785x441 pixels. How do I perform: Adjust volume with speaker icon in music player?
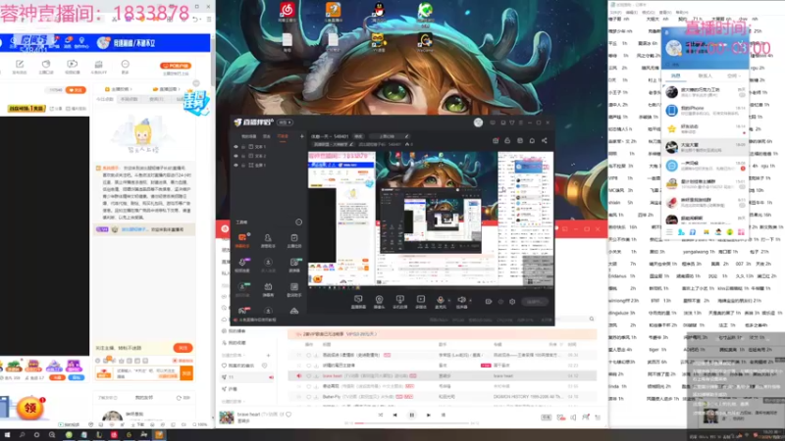click(573, 417)
